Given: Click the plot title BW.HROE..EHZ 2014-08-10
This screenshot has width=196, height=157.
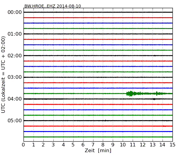Looking at the screenshot, I should [53, 6].
